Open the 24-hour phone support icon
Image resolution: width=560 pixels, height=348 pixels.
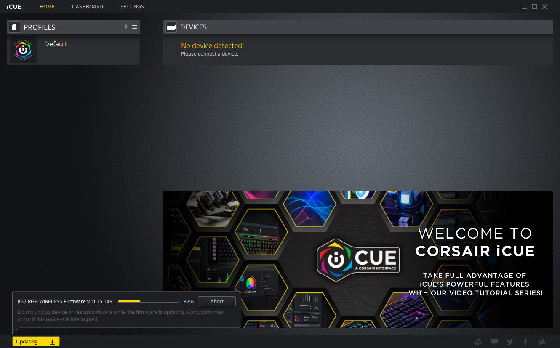point(478,342)
